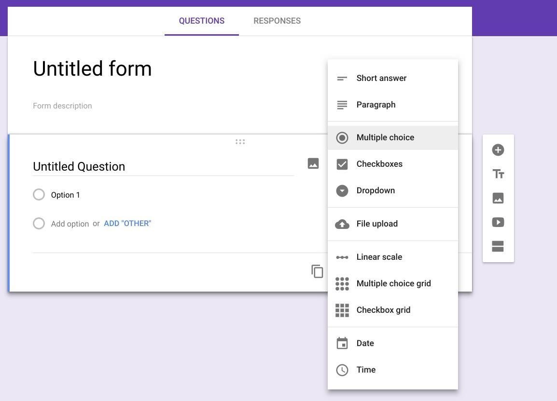Add title and description with the Tt icon
Viewport: 557px width, 401px height.
click(498, 174)
